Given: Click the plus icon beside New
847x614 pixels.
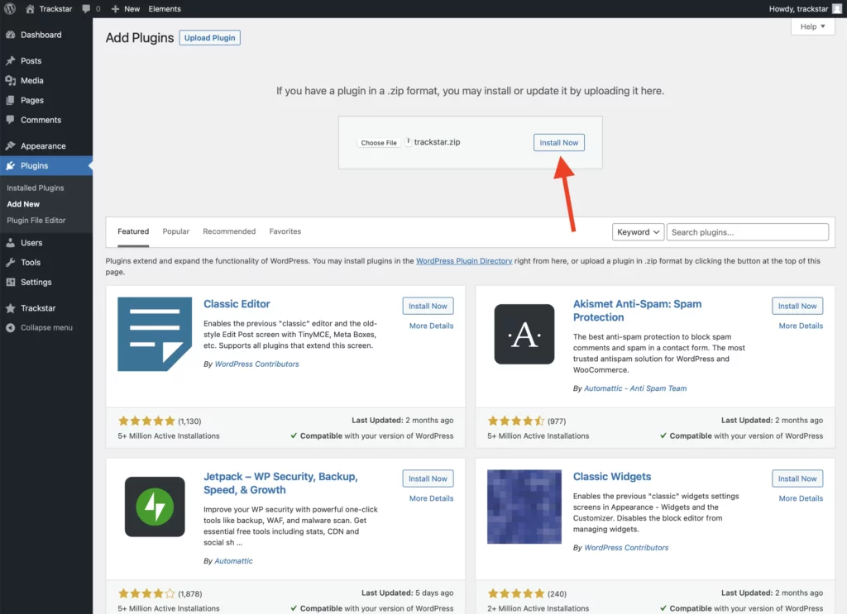Looking at the screenshot, I should click(x=115, y=8).
